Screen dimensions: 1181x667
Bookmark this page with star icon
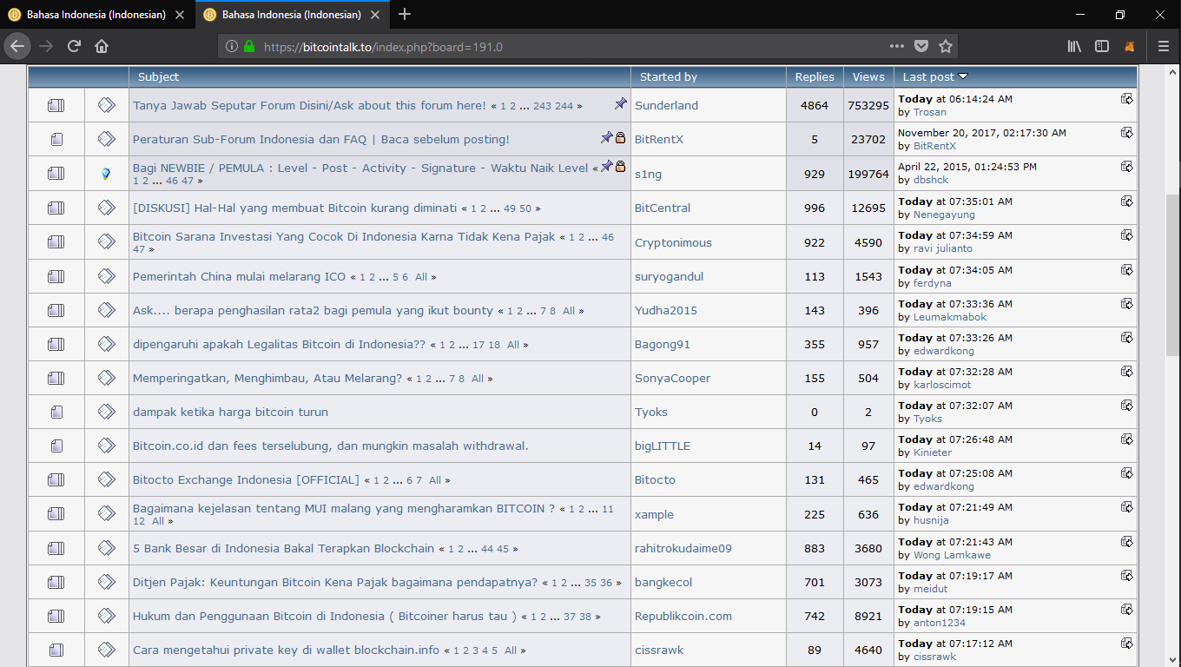(x=946, y=46)
